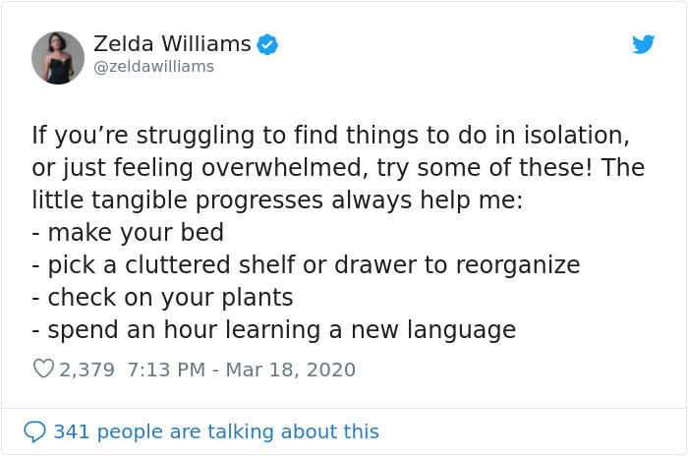Click the 'pick a cluttered shelf' line
Screen dimensions: 688x456
point(305,265)
